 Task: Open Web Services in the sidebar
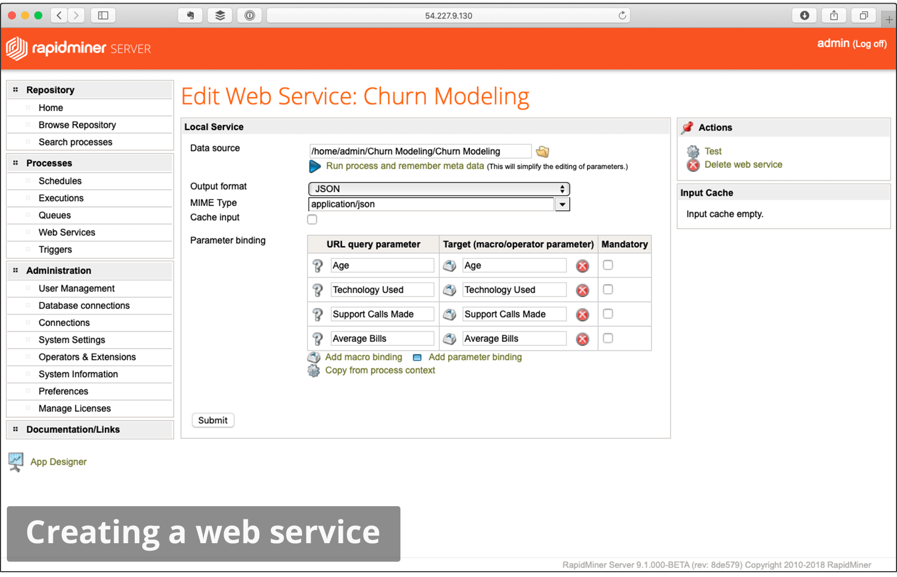click(67, 232)
